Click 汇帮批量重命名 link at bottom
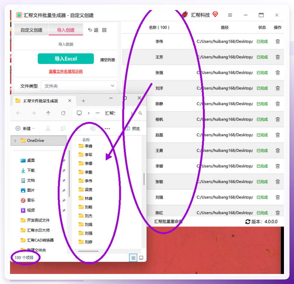This screenshot has height=284, width=294. click(x=168, y=222)
